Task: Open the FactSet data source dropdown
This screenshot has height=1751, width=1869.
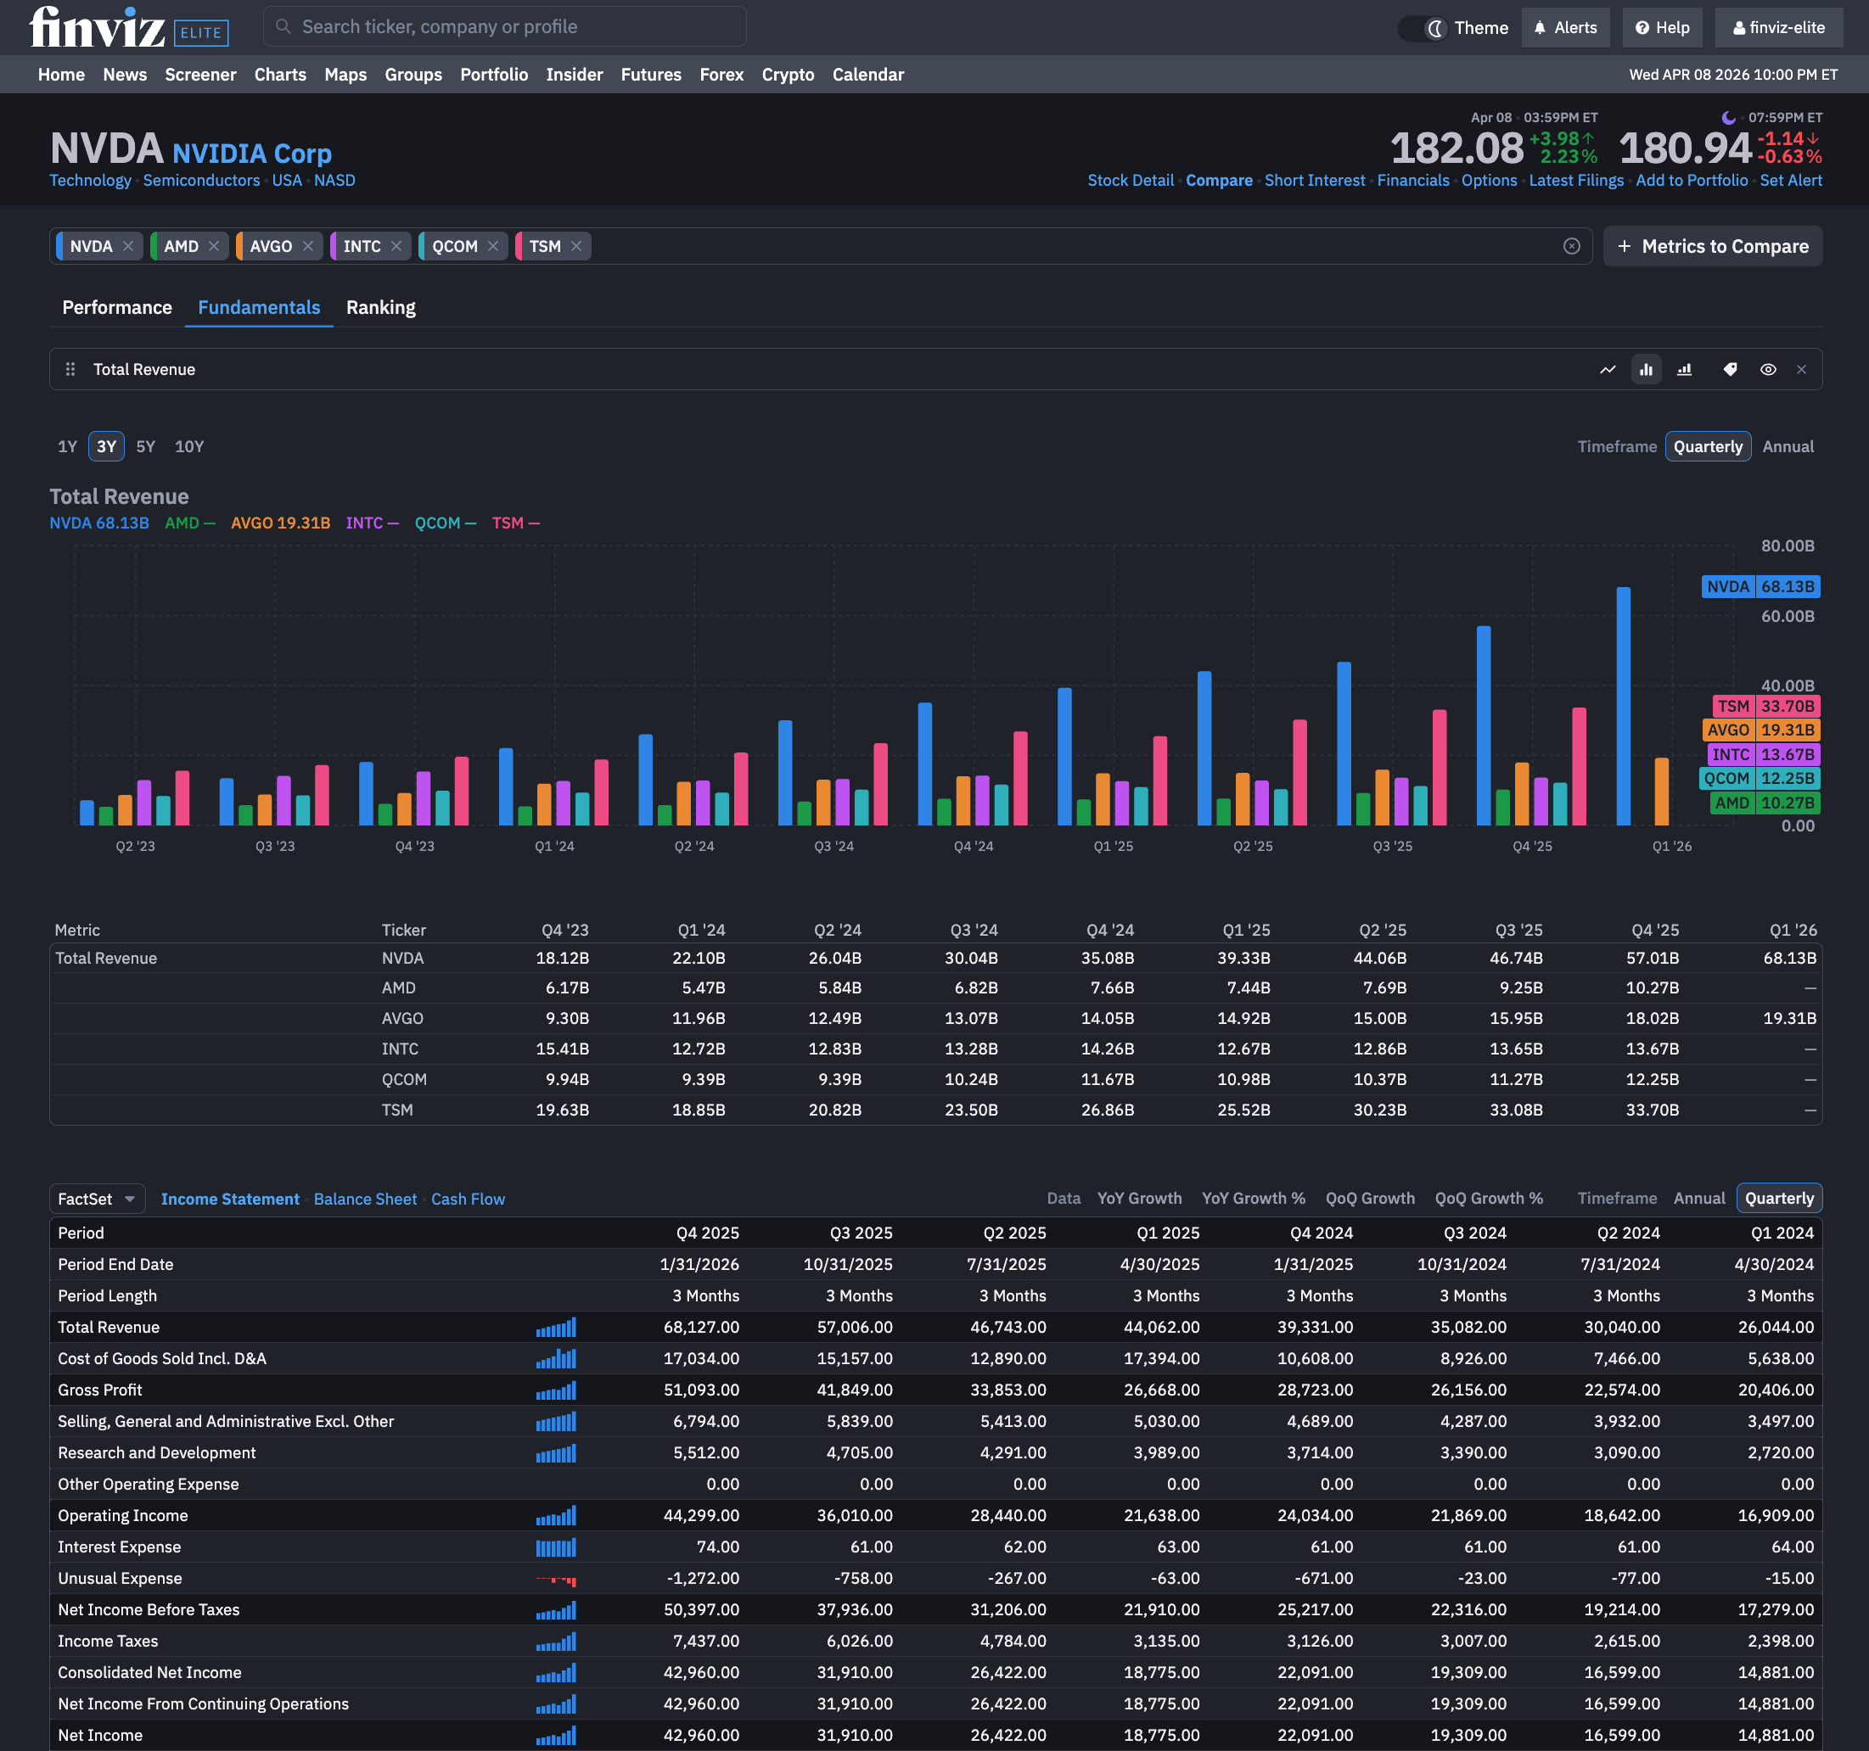Action: click(x=97, y=1199)
